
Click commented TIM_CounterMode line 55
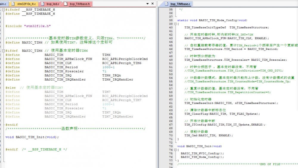point(238,81)
